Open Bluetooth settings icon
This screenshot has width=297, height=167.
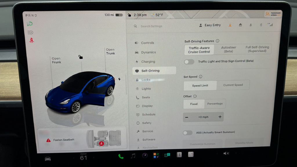(x=261, y=25)
